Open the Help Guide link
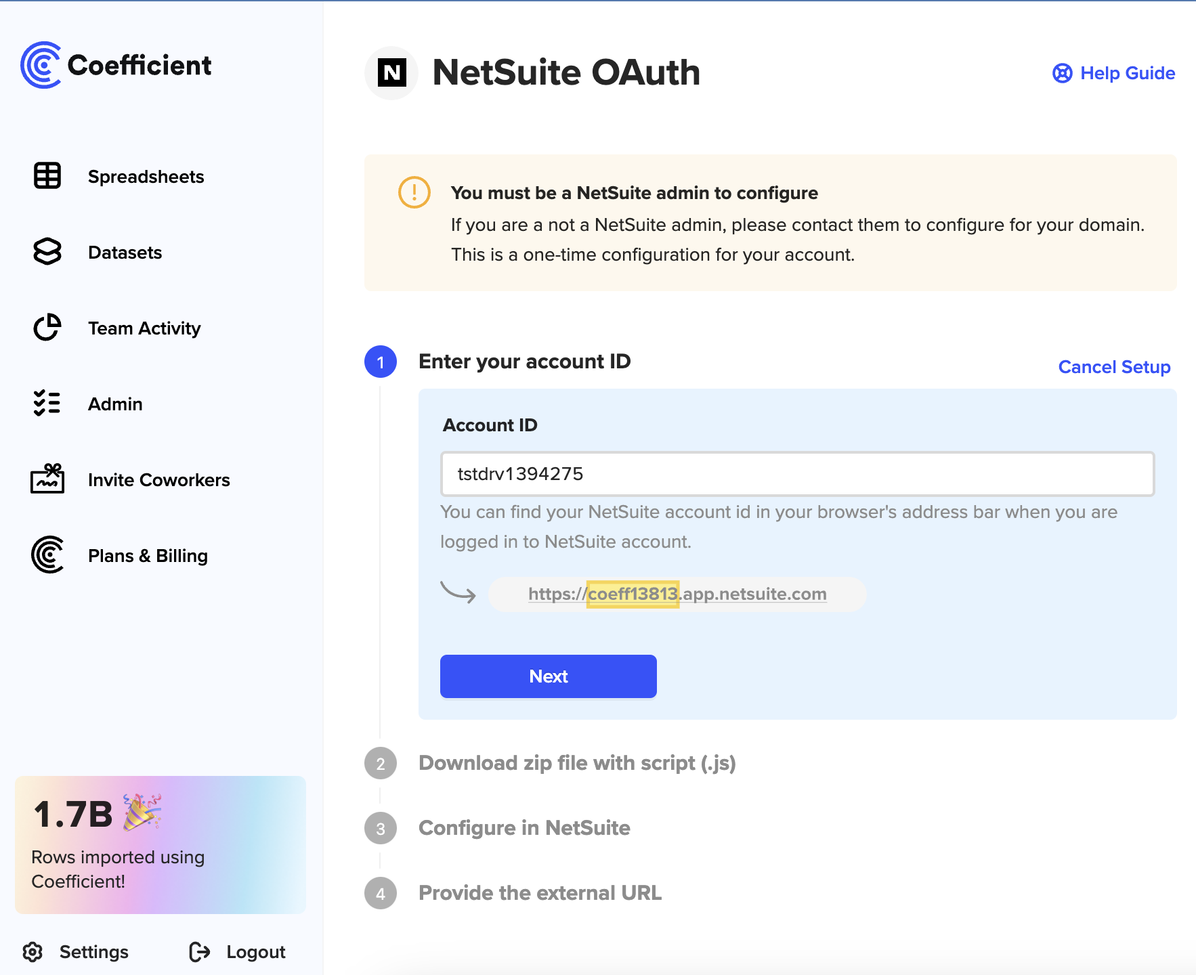Viewport: 1196px width, 975px height. coord(1128,73)
